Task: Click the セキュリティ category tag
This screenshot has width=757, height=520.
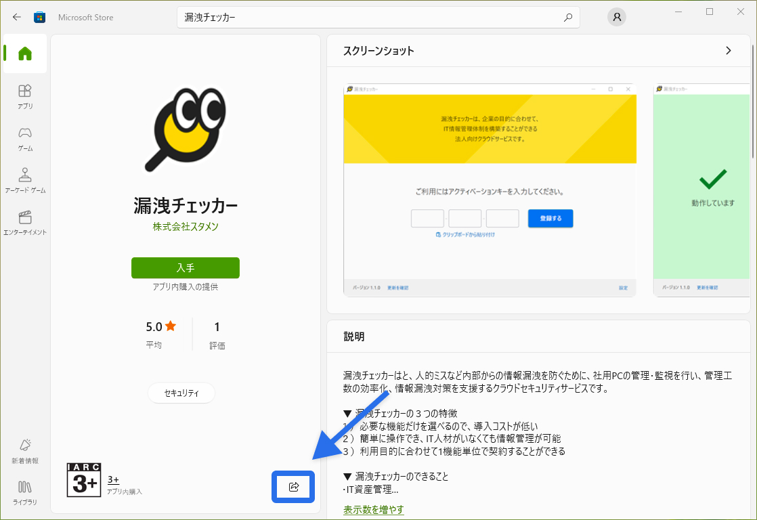Action: click(181, 393)
